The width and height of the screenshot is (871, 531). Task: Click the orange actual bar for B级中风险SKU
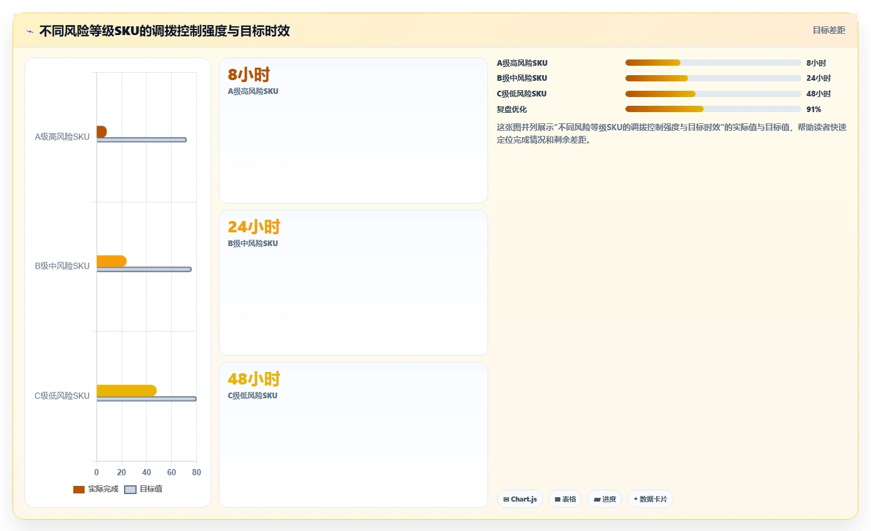[x=112, y=261]
